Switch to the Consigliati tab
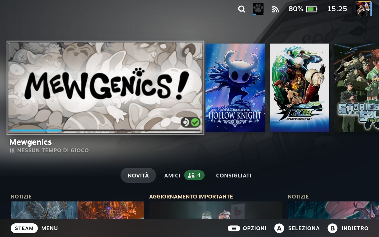This screenshot has width=379, height=237. point(234,175)
